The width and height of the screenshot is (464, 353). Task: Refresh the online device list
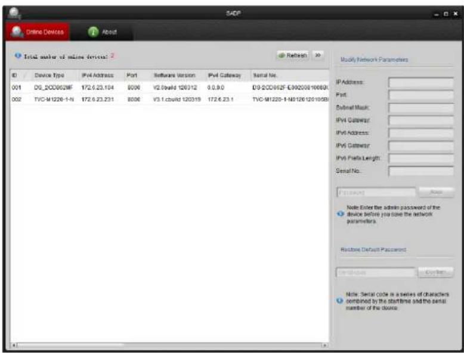point(293,55)
